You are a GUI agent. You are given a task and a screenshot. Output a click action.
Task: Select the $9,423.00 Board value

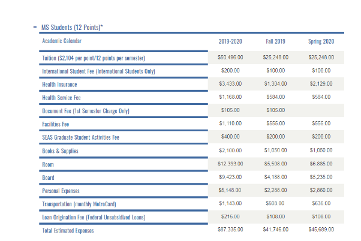click(230, 177)
